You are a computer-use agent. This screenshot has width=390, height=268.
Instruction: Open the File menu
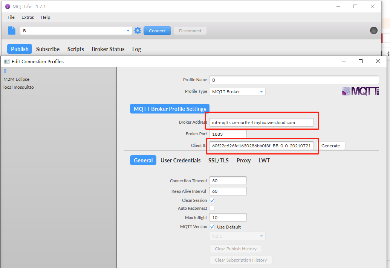point(11,17)
